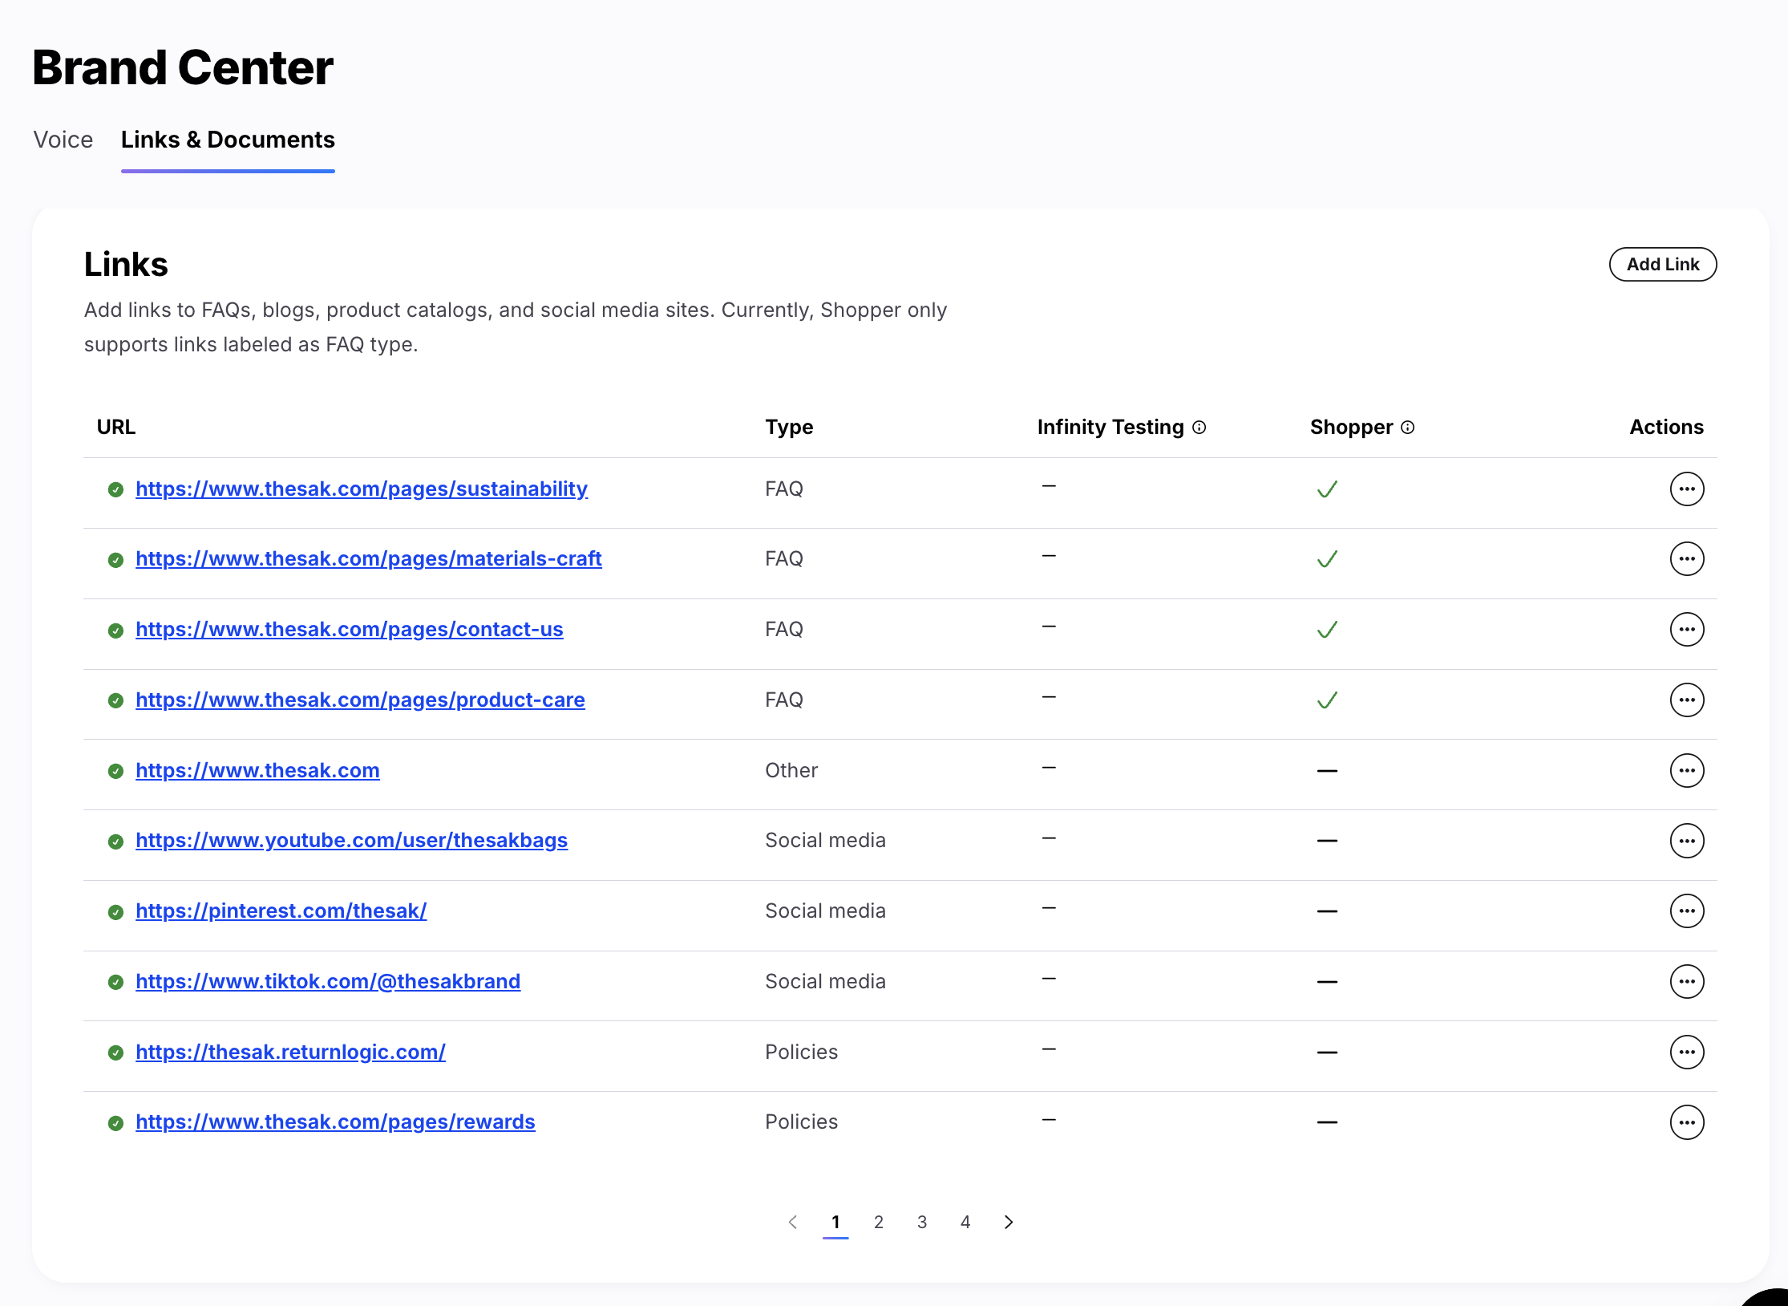
Task: Navigate to page 2 of links
Action: tap(879, 1222)
